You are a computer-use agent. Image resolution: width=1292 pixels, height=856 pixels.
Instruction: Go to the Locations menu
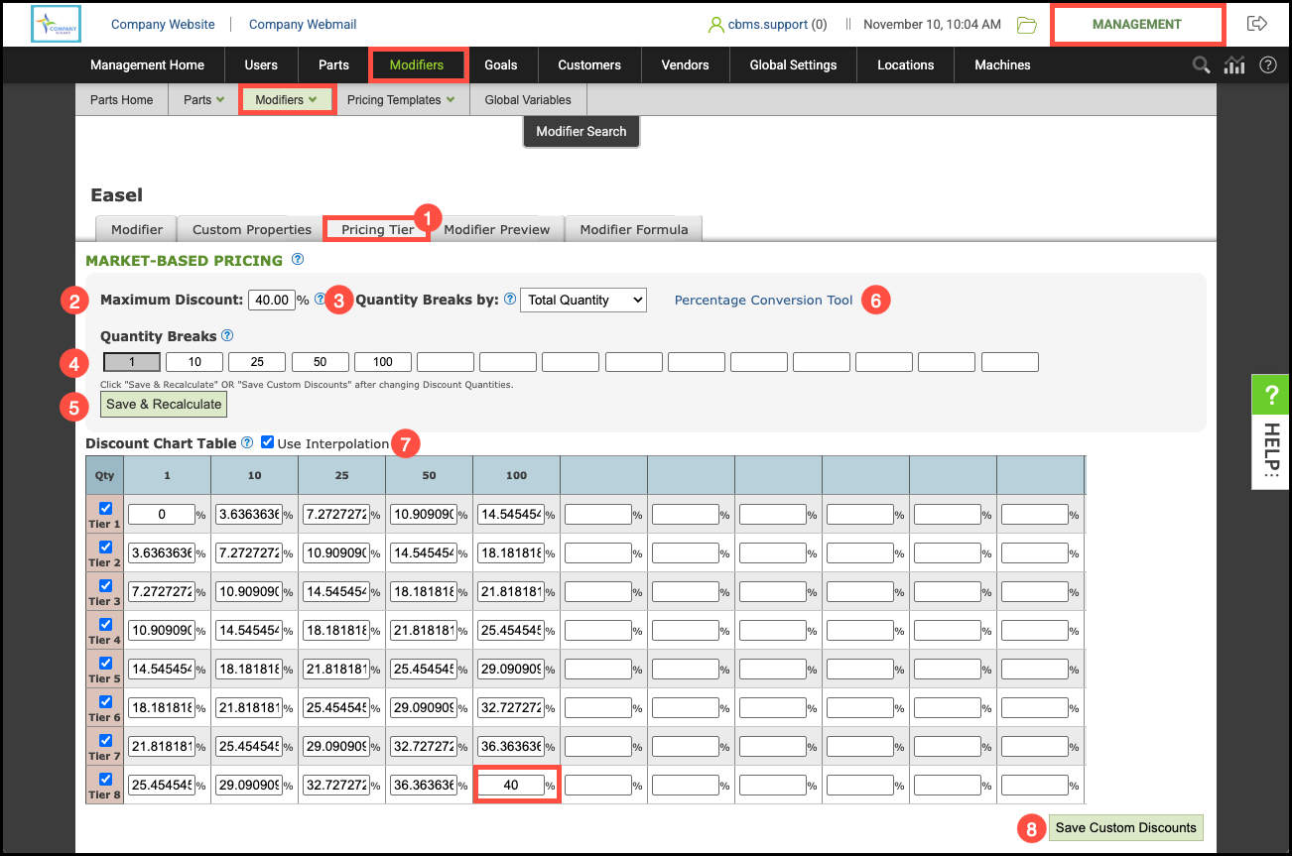pyautogui.click(x=906, y=65)
